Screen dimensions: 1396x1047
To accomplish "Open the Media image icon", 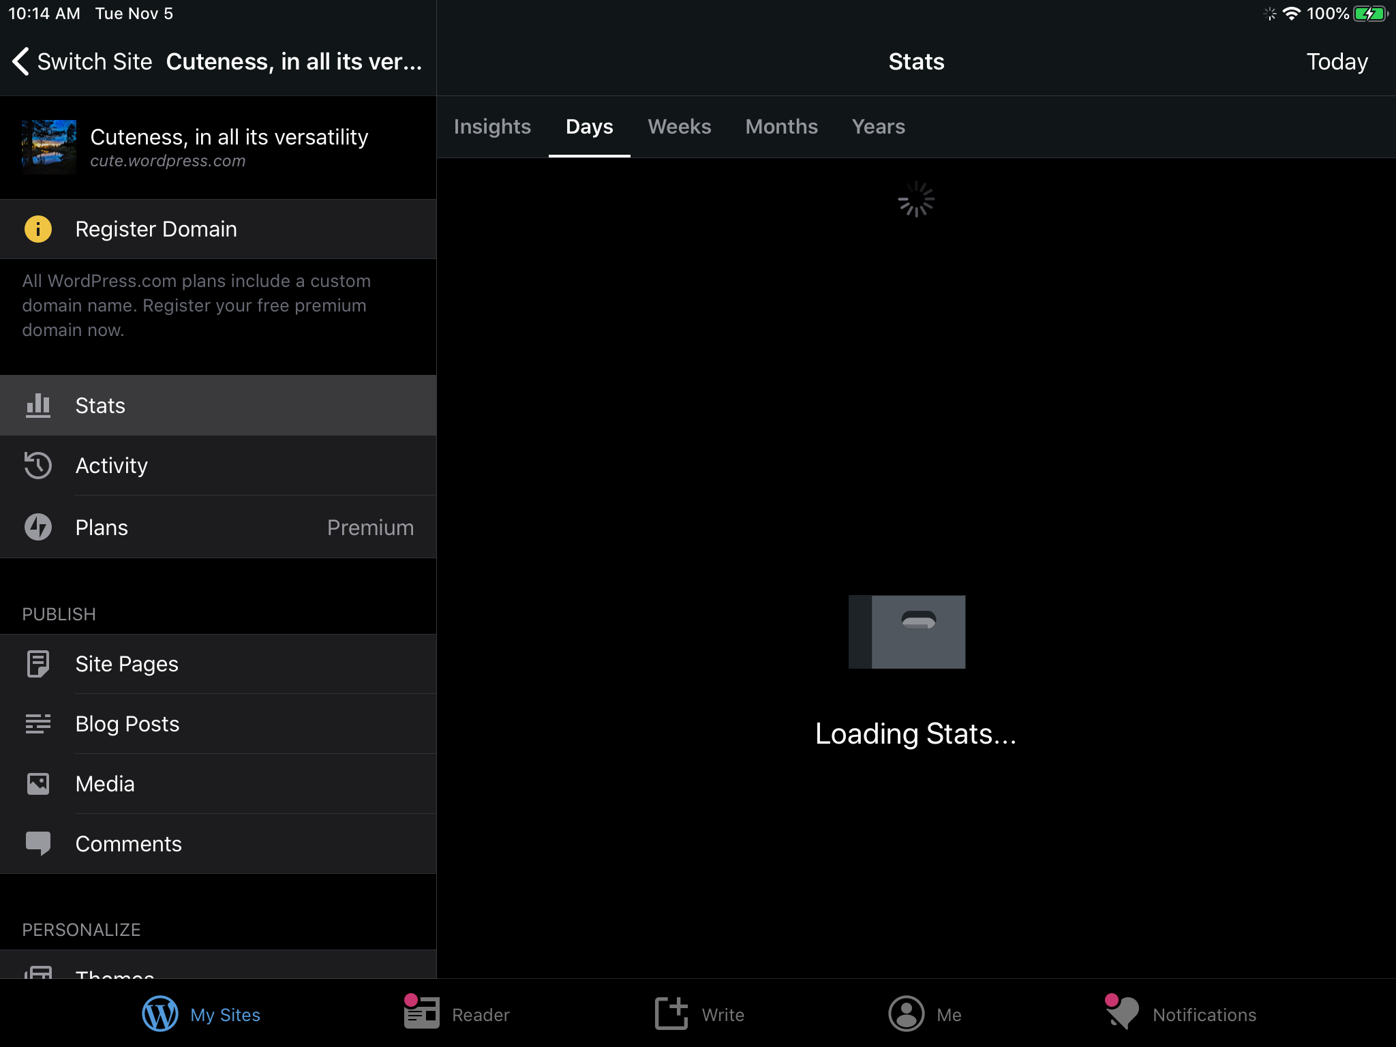I will pyautogui.click(x=38, y=784).
